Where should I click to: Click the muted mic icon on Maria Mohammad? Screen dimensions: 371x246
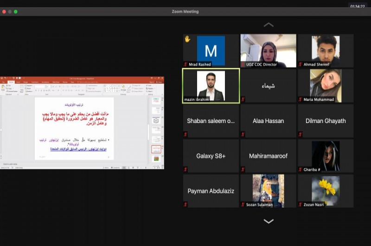point(301,99)
